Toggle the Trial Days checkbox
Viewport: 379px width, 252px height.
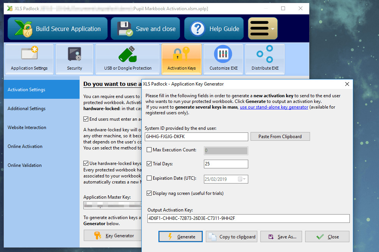(149, 164)
